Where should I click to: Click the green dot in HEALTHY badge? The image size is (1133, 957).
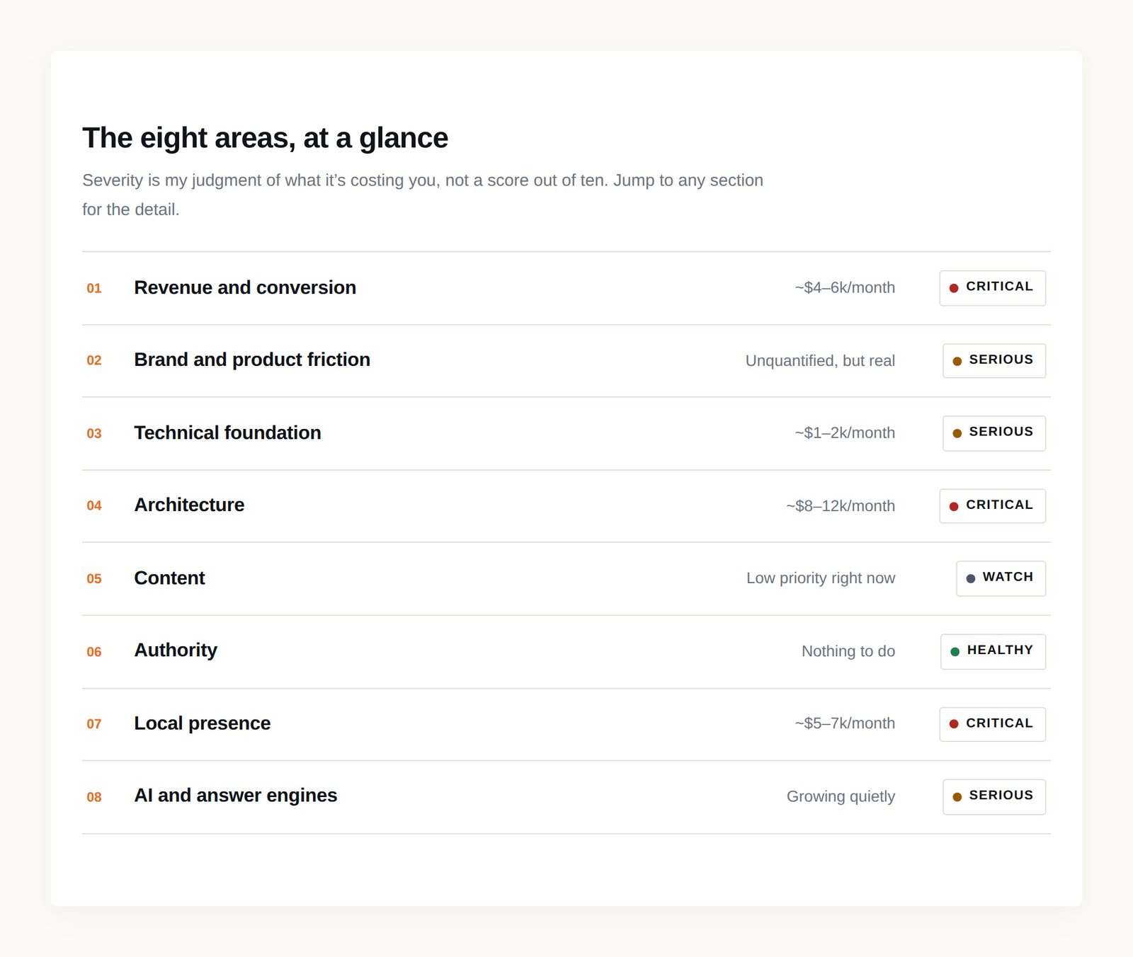(x=955, y=652)
